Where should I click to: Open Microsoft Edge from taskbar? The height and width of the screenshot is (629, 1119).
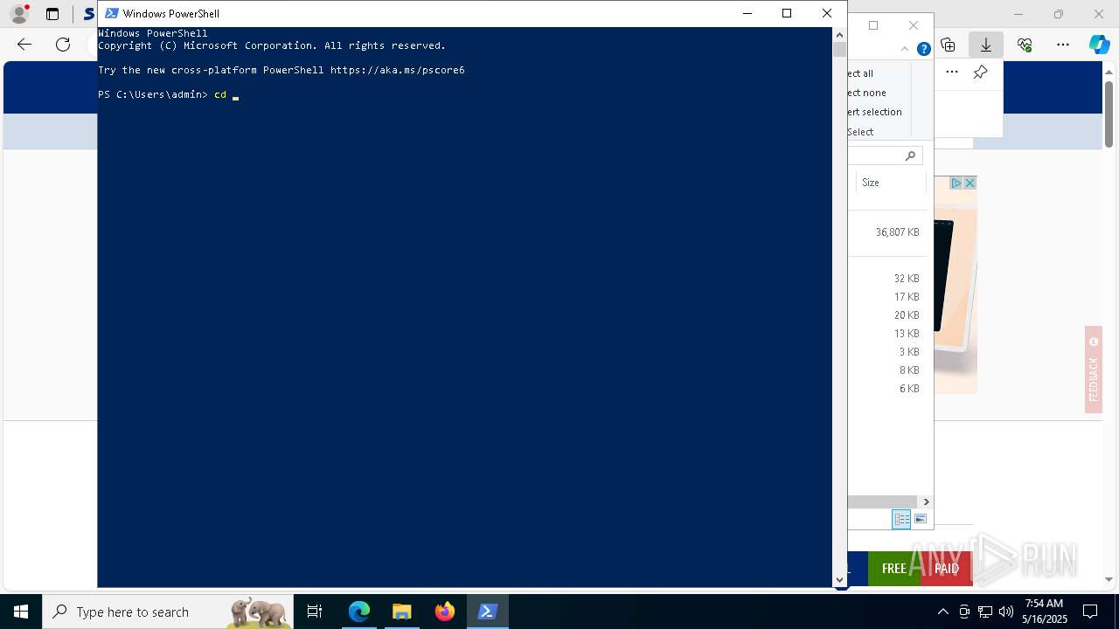pyautogui.click(x=359, y=612)
